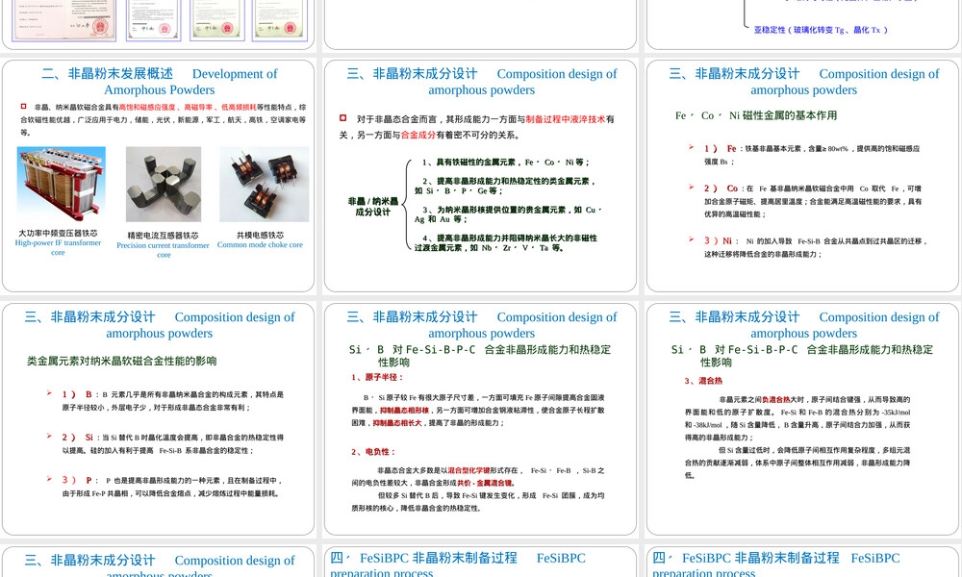Click heading 1、原子半径：
This screenshot has height=577, width=962.
[x=377, y=377]
